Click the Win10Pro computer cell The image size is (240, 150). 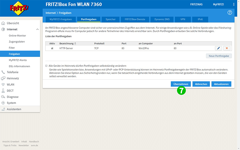coord(144,48)
